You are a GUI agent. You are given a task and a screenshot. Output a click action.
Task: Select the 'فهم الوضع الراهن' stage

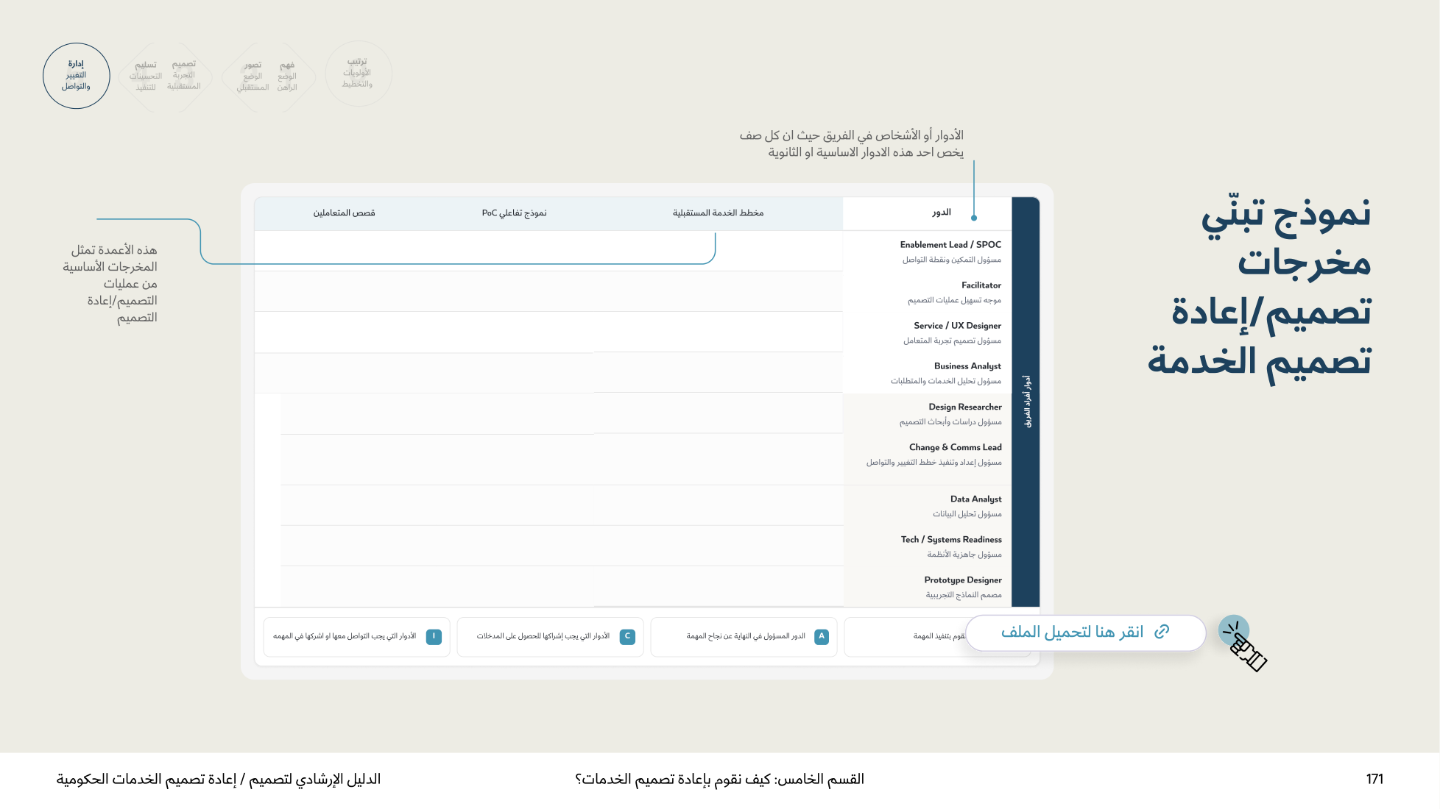(287, 76)
